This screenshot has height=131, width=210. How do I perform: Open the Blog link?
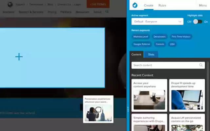click(50, 4)
